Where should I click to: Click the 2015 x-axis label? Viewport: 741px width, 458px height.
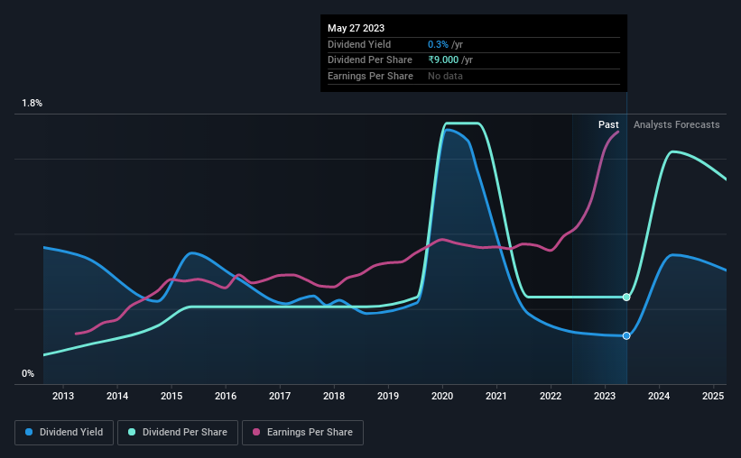tap(171, 396)
